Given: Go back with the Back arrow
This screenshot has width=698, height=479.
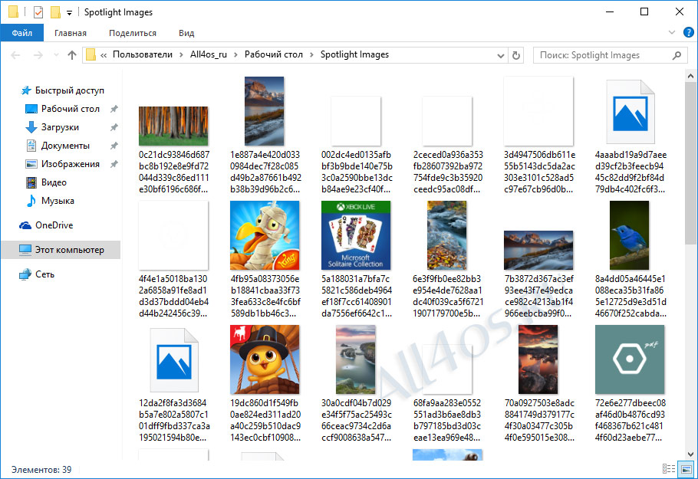Looking at the screenshot, I should (x=15, y=55).
